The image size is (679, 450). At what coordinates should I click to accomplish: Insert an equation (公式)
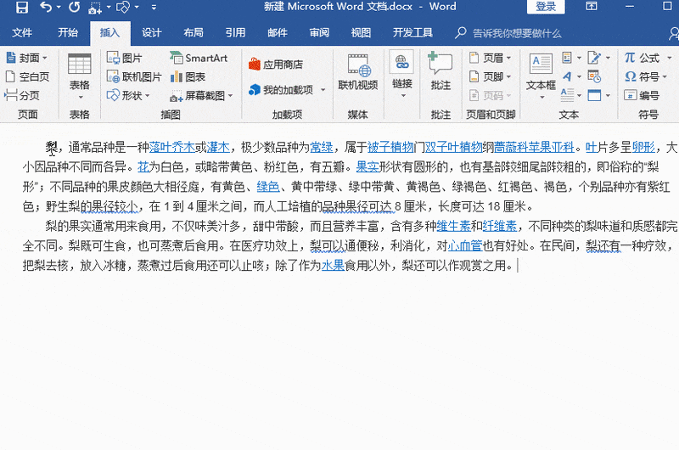(x=643, y=58)
